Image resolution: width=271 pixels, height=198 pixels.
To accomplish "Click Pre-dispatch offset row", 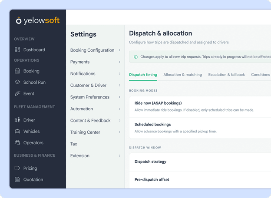I will pyautogui.click(x=200, y=180).
